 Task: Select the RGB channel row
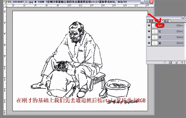(166, 25)
